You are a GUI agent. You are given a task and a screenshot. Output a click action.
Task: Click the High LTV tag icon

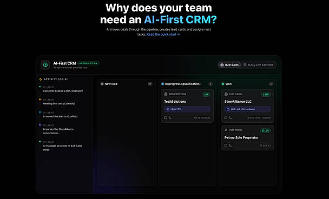click(x=168, y=109)
